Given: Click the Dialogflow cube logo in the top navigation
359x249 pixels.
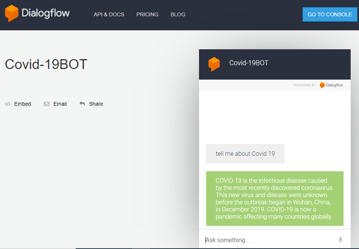Looking at the screenshot, I should click(12, 14).
